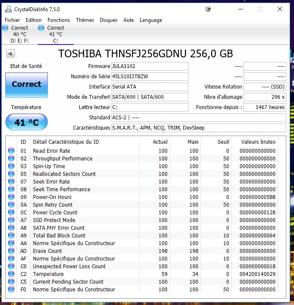Open the Thèmes menu
Image resolution: width=294 pixels, height=305 pixels.
[x=85, y=20]
